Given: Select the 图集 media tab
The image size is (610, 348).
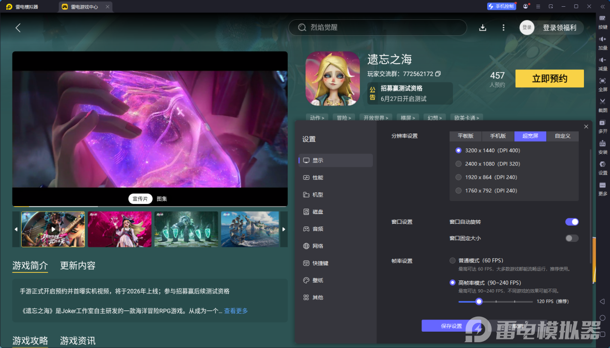Looking at the screenshot, I should [x=162, y=199].
